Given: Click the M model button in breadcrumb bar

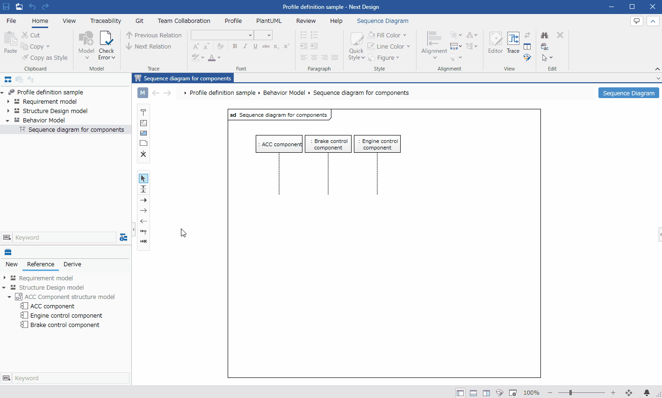Looking at the screenshot, I should pos(143,93).
